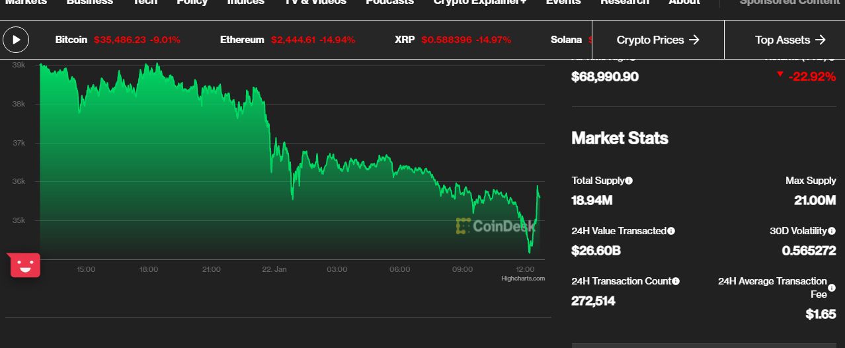Click the Ethereum ticker entry
Image resolution: width=845 pixels, height=348 pixels.
point(288,40)
